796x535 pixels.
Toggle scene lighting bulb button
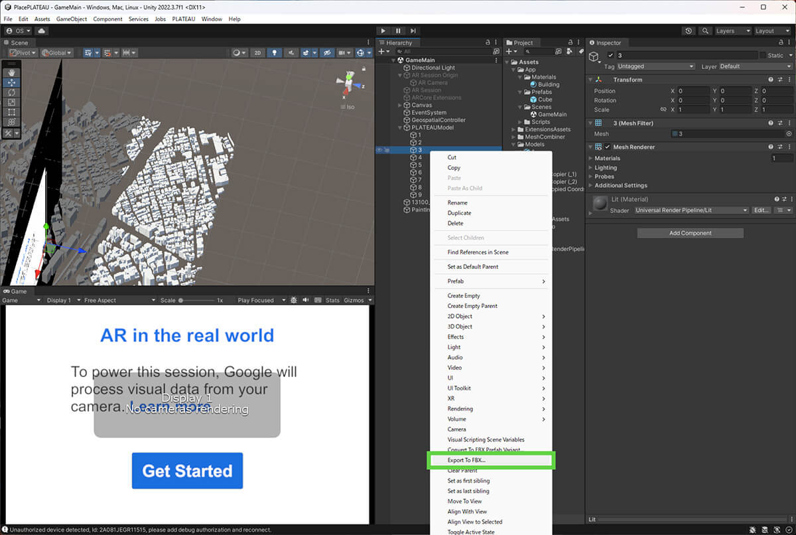pos(273,52)
